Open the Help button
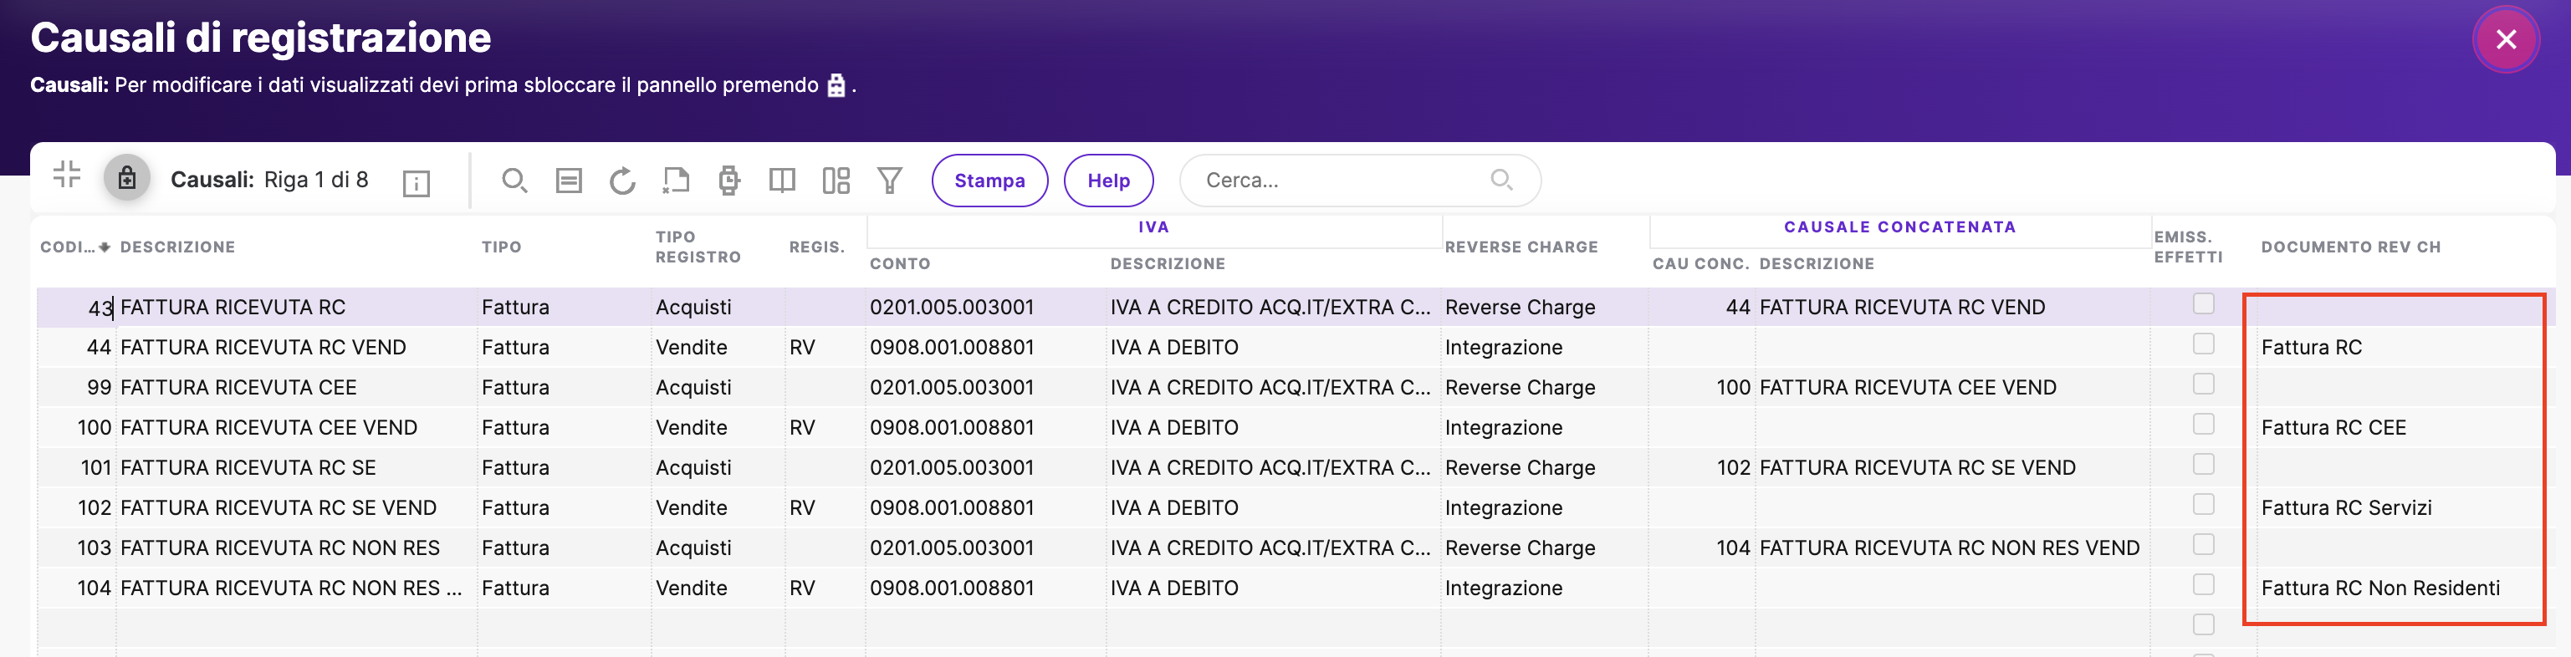2571x657 pixels. click(1108, 181)
